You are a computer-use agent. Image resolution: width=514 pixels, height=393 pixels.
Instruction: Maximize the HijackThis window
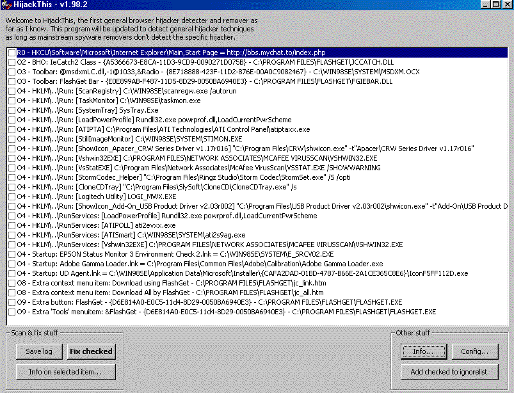495,4
